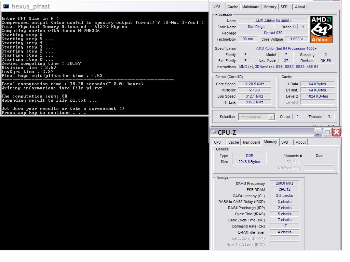350x262 pixels.
Task: Click the Specification field 'AMD Athlon(tm) 64 Processor 4000+'
Action: 286,48
